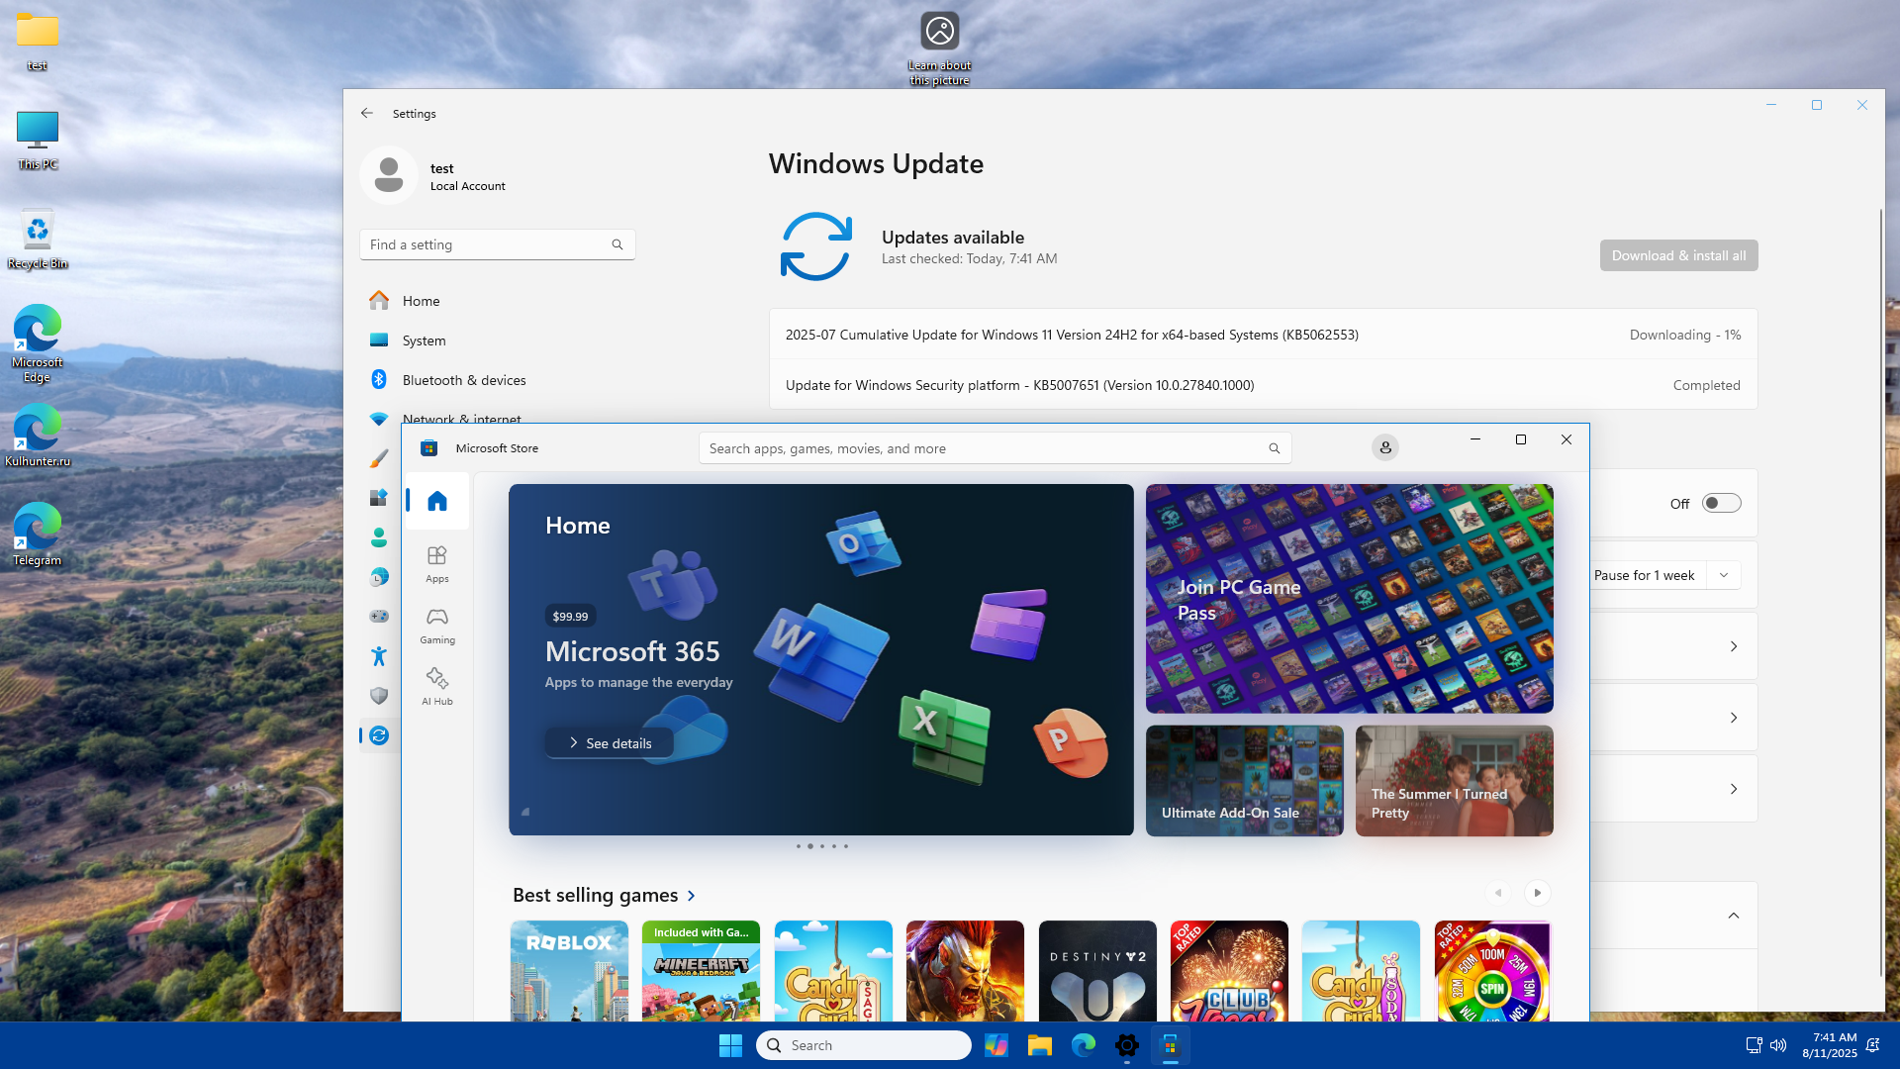Open Destiny 2 game tile
This screenshot has height=1069, width=1900.
pos(1097,971)
